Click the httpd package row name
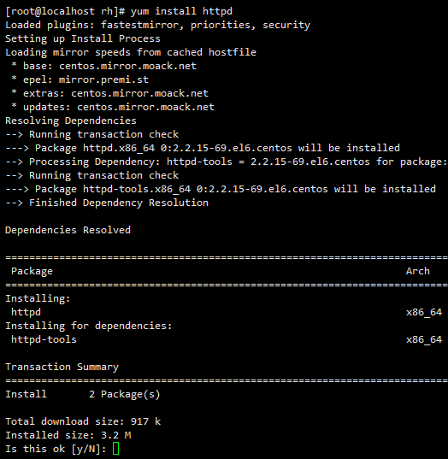The image size is (448, 459). (x=26, y=312)
